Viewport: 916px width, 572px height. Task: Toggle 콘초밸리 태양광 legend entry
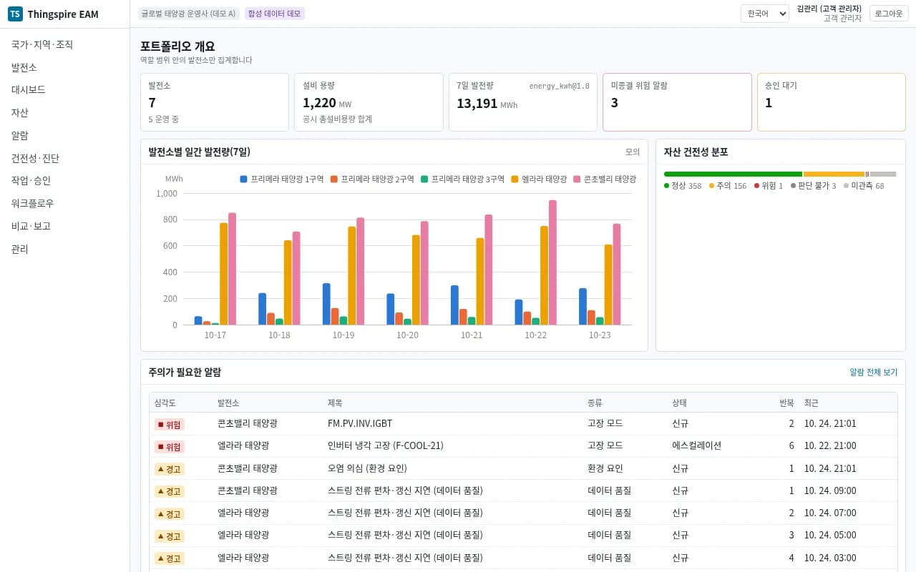point(605,179)
